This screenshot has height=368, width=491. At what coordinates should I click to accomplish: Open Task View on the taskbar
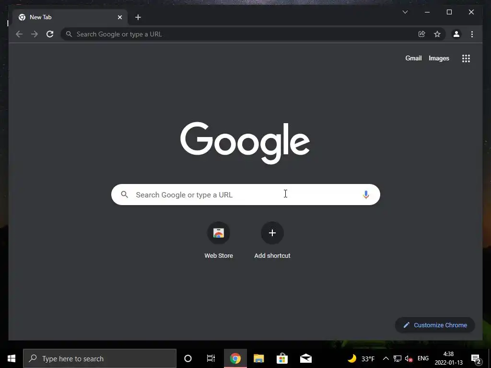pos(211,358)
